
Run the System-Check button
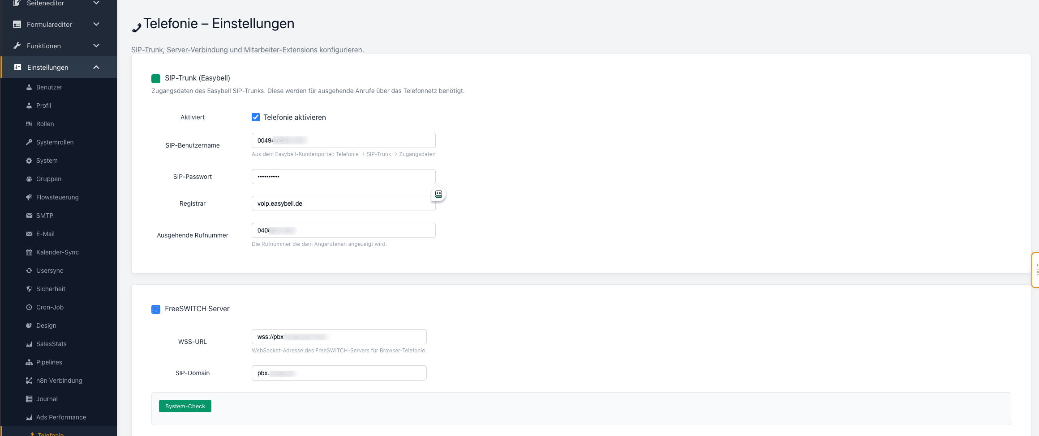click(185, 406)
